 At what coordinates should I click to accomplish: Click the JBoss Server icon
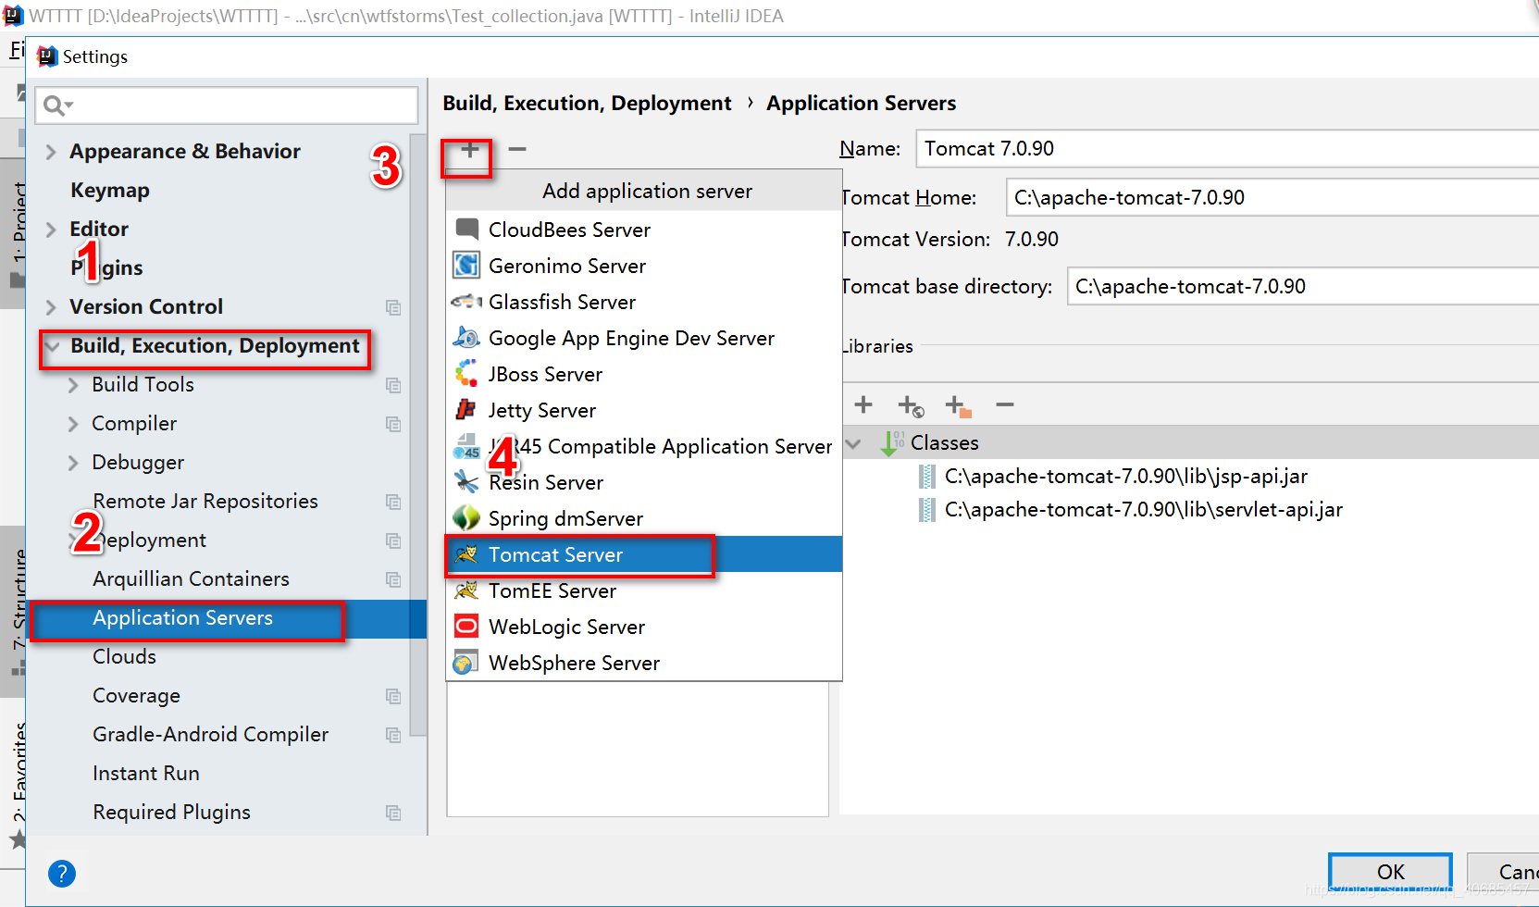tap(466, 374)
